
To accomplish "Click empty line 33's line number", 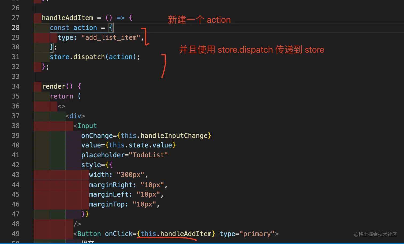I will coord(15,77).
